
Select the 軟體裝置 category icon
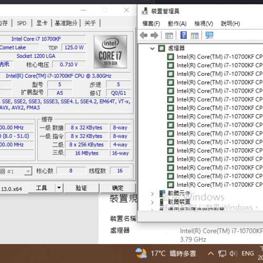tap(161, 202)
